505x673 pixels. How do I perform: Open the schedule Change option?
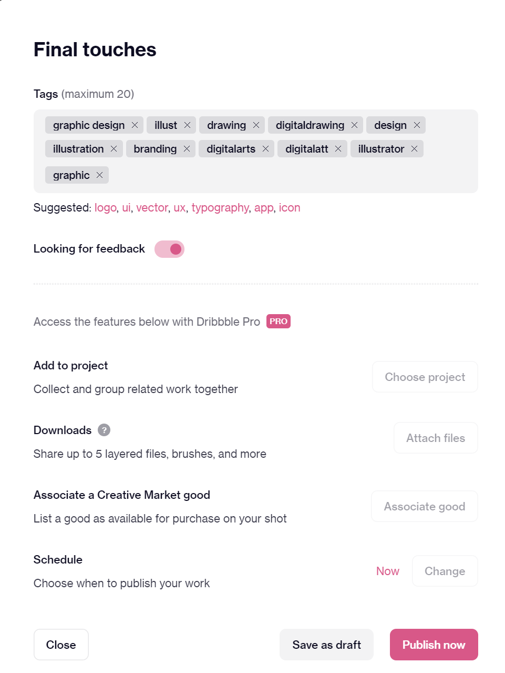(445, 571)
